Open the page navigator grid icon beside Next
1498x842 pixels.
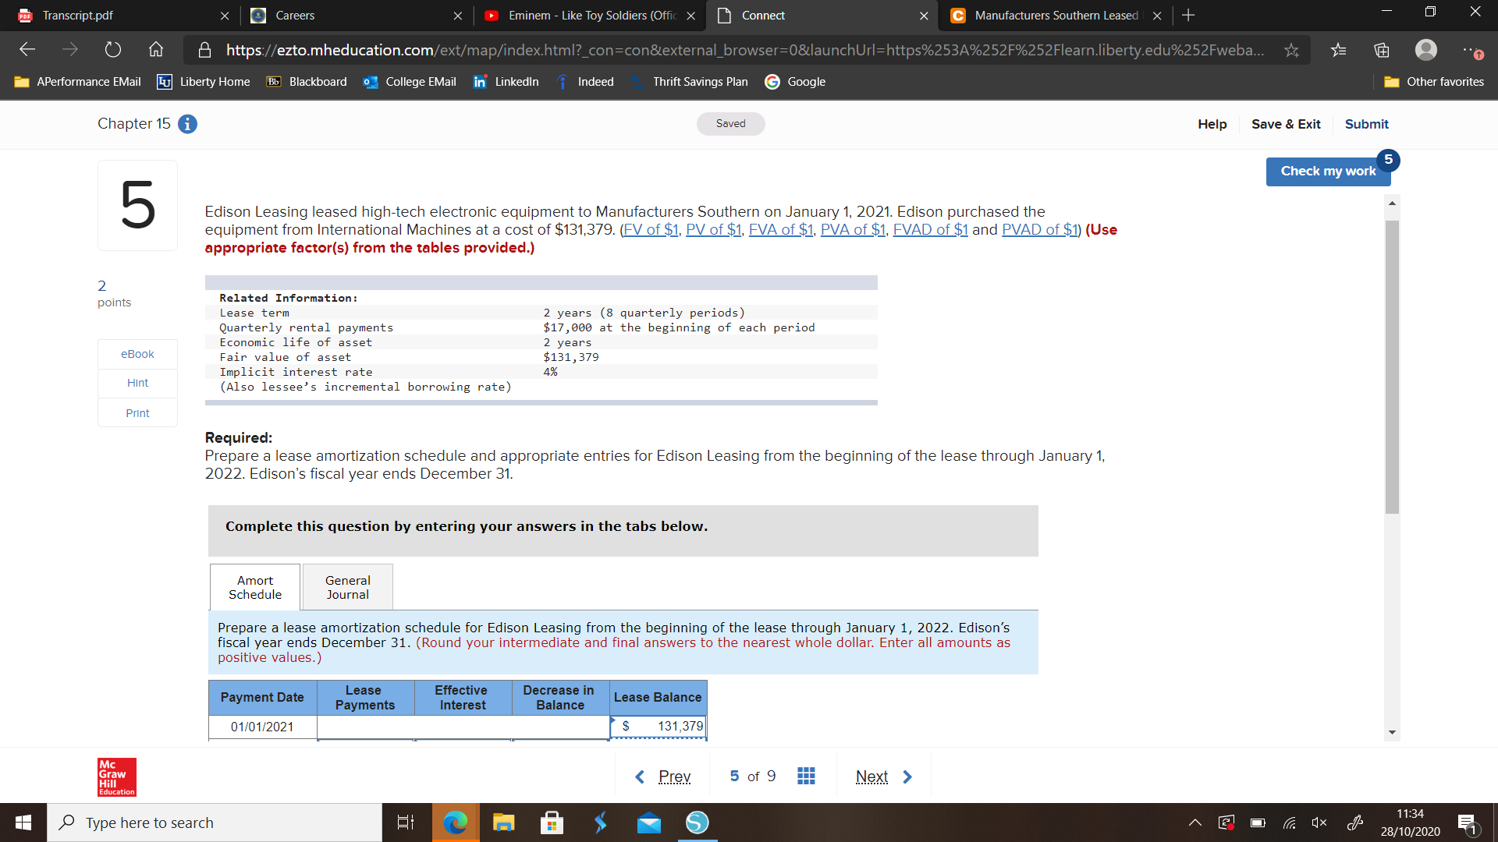coord(806,776)
